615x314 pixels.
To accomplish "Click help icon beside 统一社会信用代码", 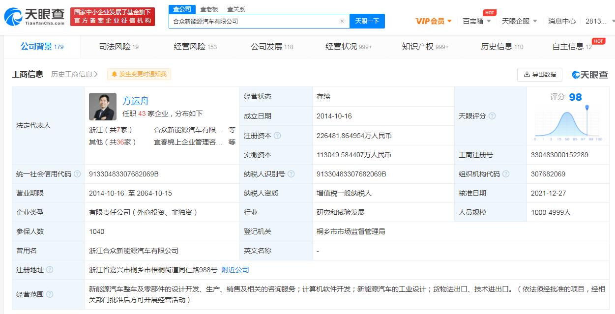I will point(77,174).
